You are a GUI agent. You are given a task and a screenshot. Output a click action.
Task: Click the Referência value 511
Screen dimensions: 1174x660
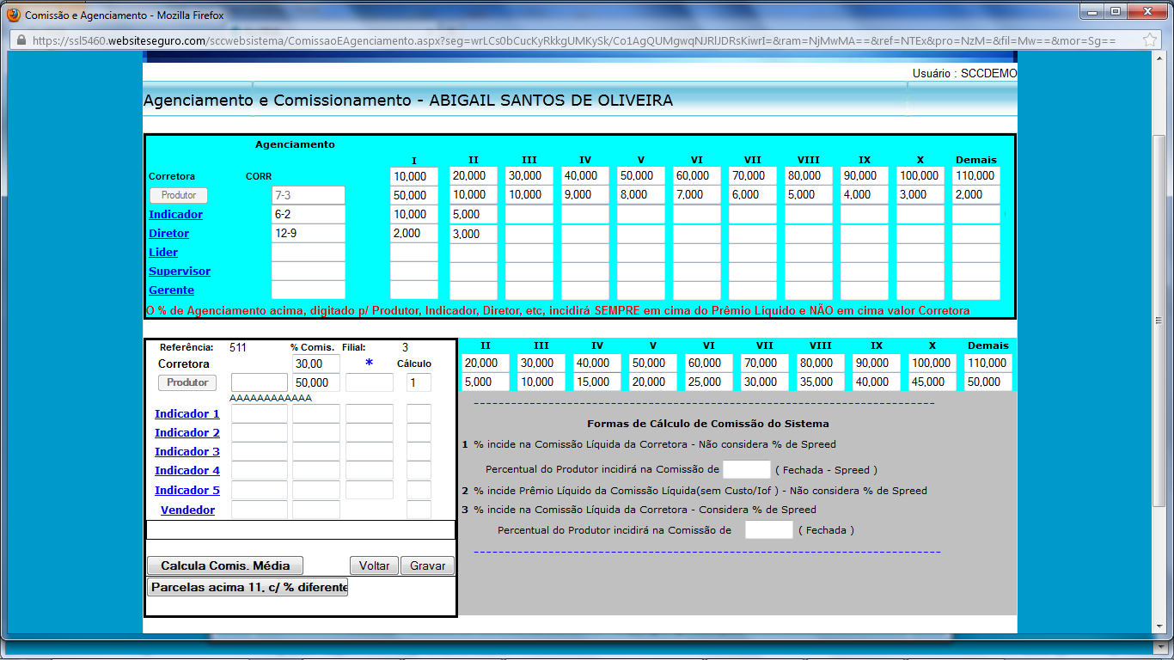[238, 348]
